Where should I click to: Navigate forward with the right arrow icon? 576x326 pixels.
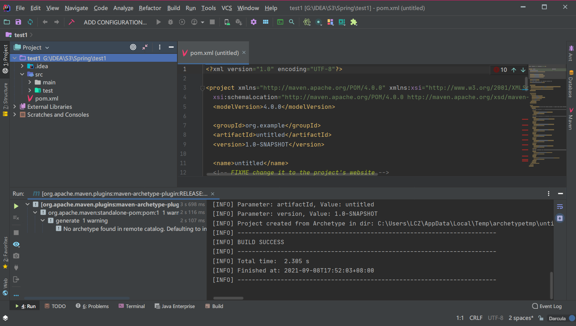57,22
